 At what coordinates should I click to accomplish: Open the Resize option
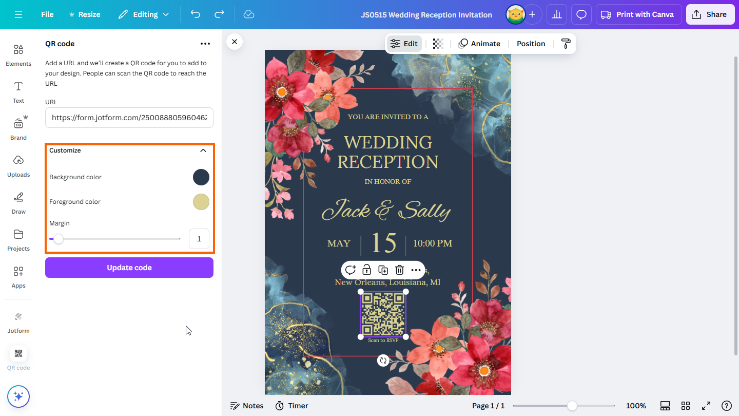coord(84,14)
